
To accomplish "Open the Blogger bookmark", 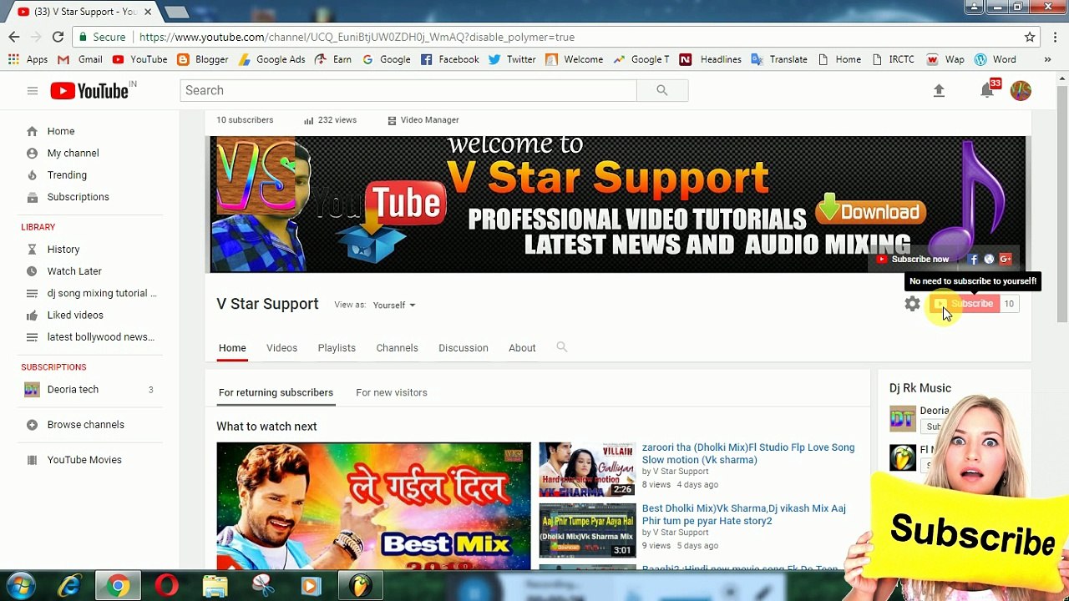I will [x=203, y=59].
